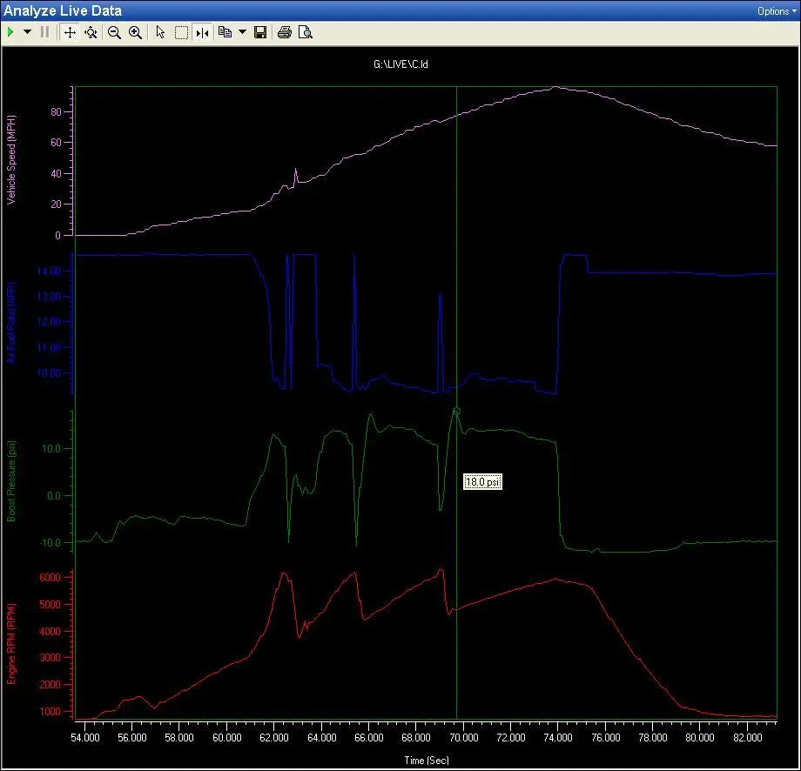Open the Options menu

(772, 11)
